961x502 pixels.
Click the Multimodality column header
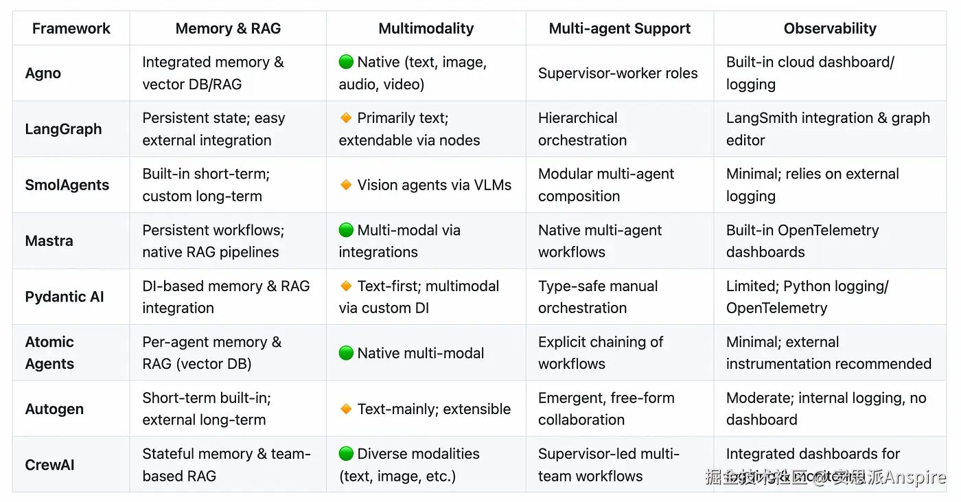pos(426,29)
